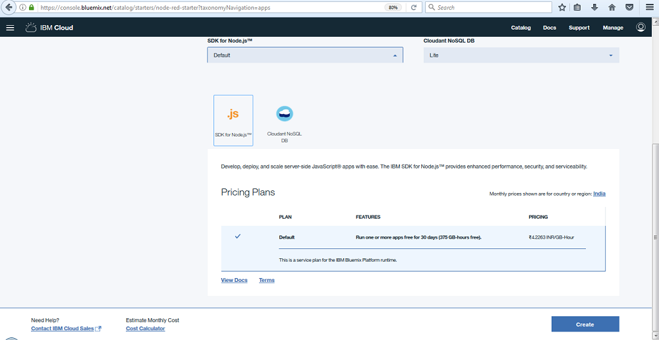Show bookmarks list icon
659x340 pixels.
577,7
